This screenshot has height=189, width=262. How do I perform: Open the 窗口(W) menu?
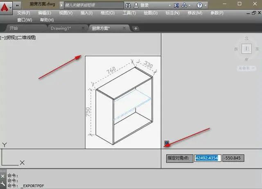[25, 20]
